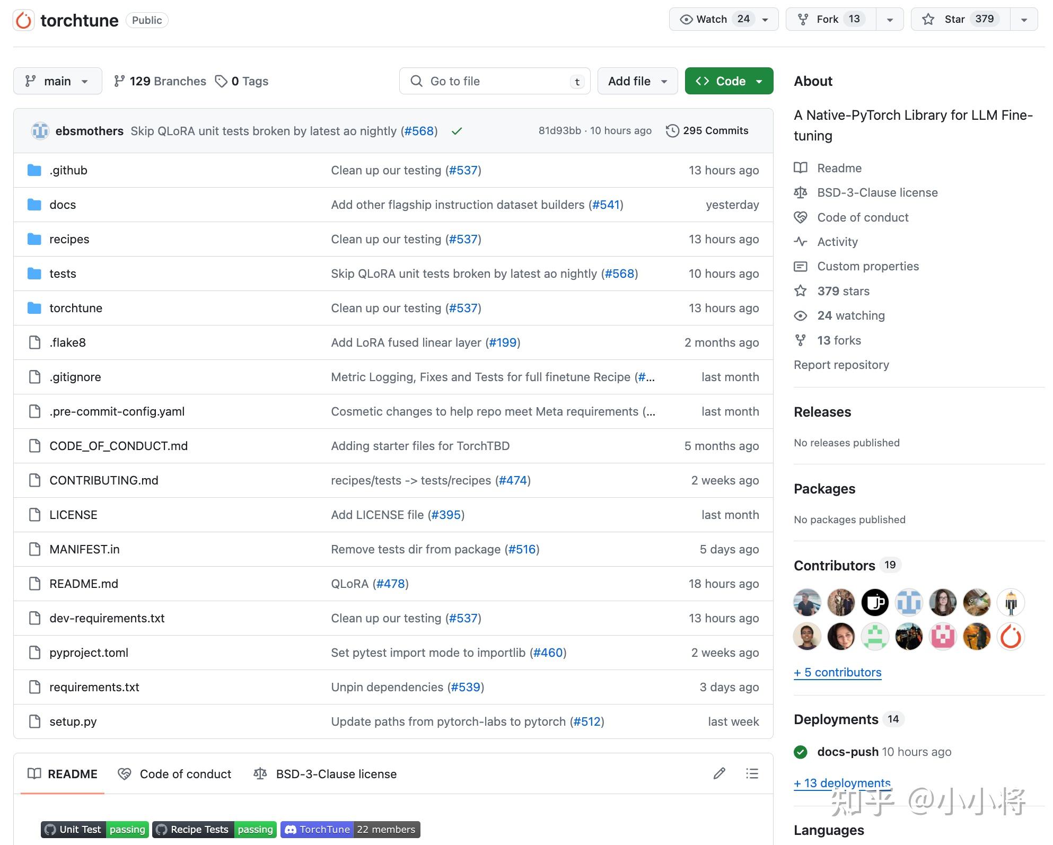
Task: Click the ebsmothers author avatar
Action: pos(40,131)
